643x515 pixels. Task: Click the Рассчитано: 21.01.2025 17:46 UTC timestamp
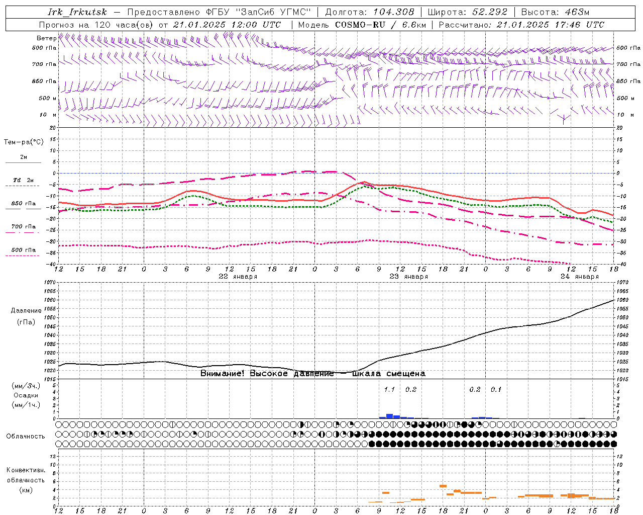tap(521, 25)
